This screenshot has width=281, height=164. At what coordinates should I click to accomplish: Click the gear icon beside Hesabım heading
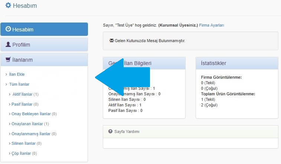point(8,6)
